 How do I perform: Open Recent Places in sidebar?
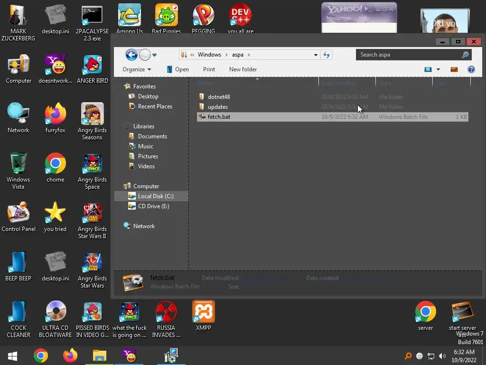pos(155,106)
